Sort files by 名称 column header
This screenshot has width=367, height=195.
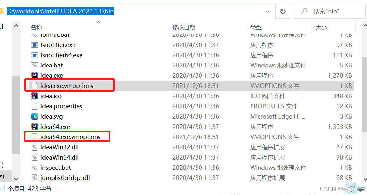coord(36,27)
